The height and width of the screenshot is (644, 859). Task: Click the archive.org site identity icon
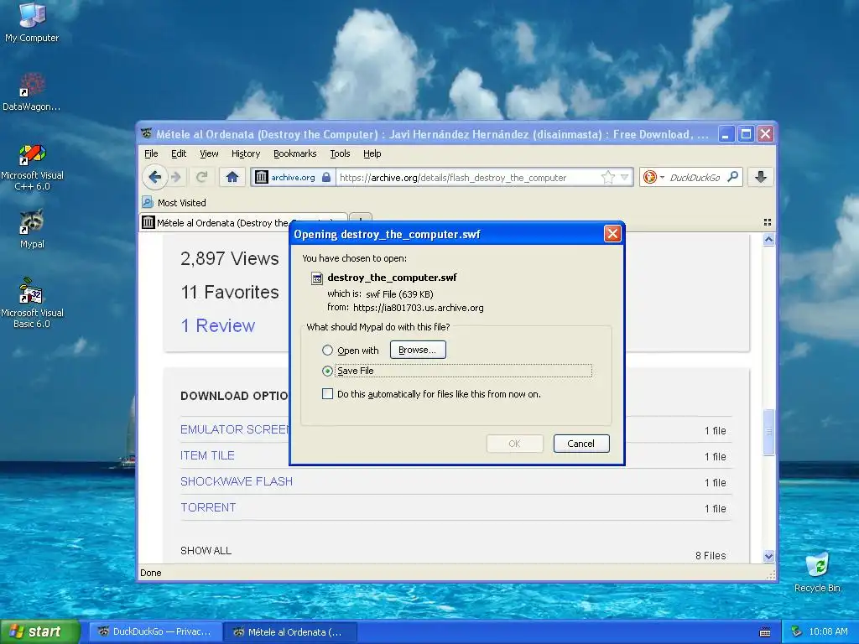click(x=262, y=177)
